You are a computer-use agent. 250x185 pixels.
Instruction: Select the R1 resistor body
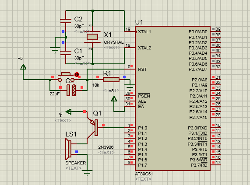point(111,80)
